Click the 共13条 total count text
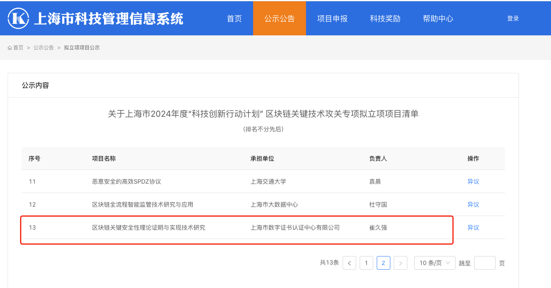Screen dimensions: 551x288 (329, 262)
